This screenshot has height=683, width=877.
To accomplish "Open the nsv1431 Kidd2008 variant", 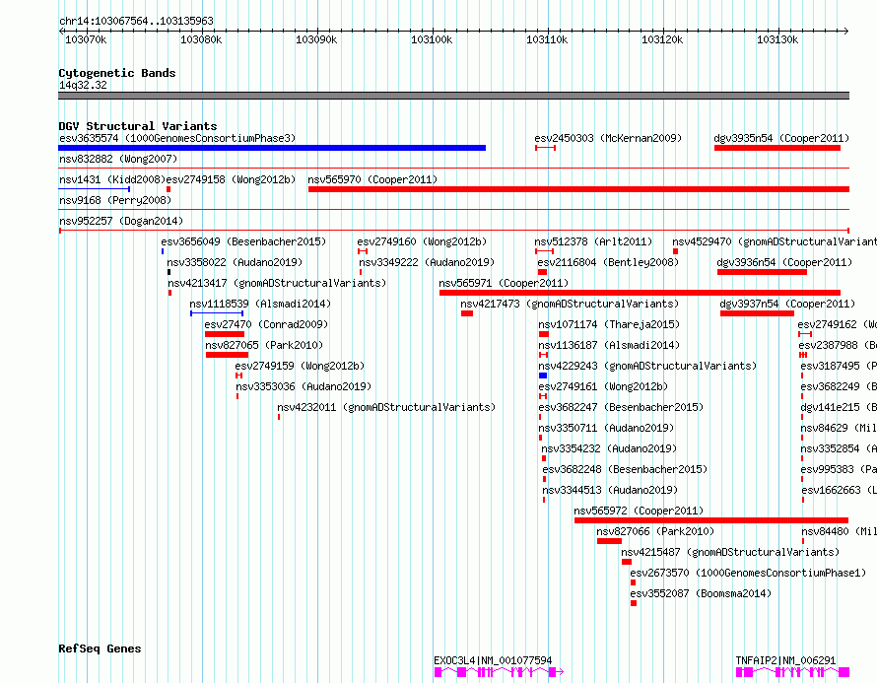I will tap(112, 179).
